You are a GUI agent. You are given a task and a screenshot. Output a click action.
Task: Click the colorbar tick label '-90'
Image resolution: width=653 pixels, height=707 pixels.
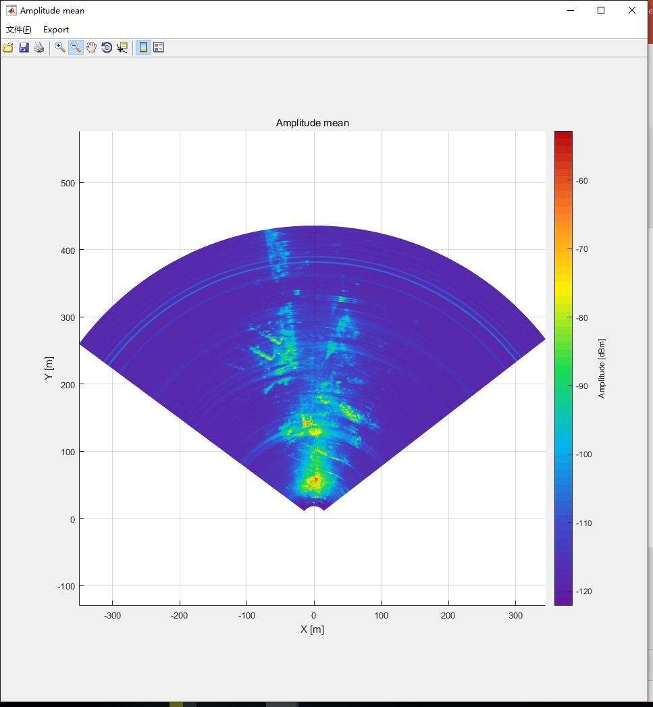(582, 386)
